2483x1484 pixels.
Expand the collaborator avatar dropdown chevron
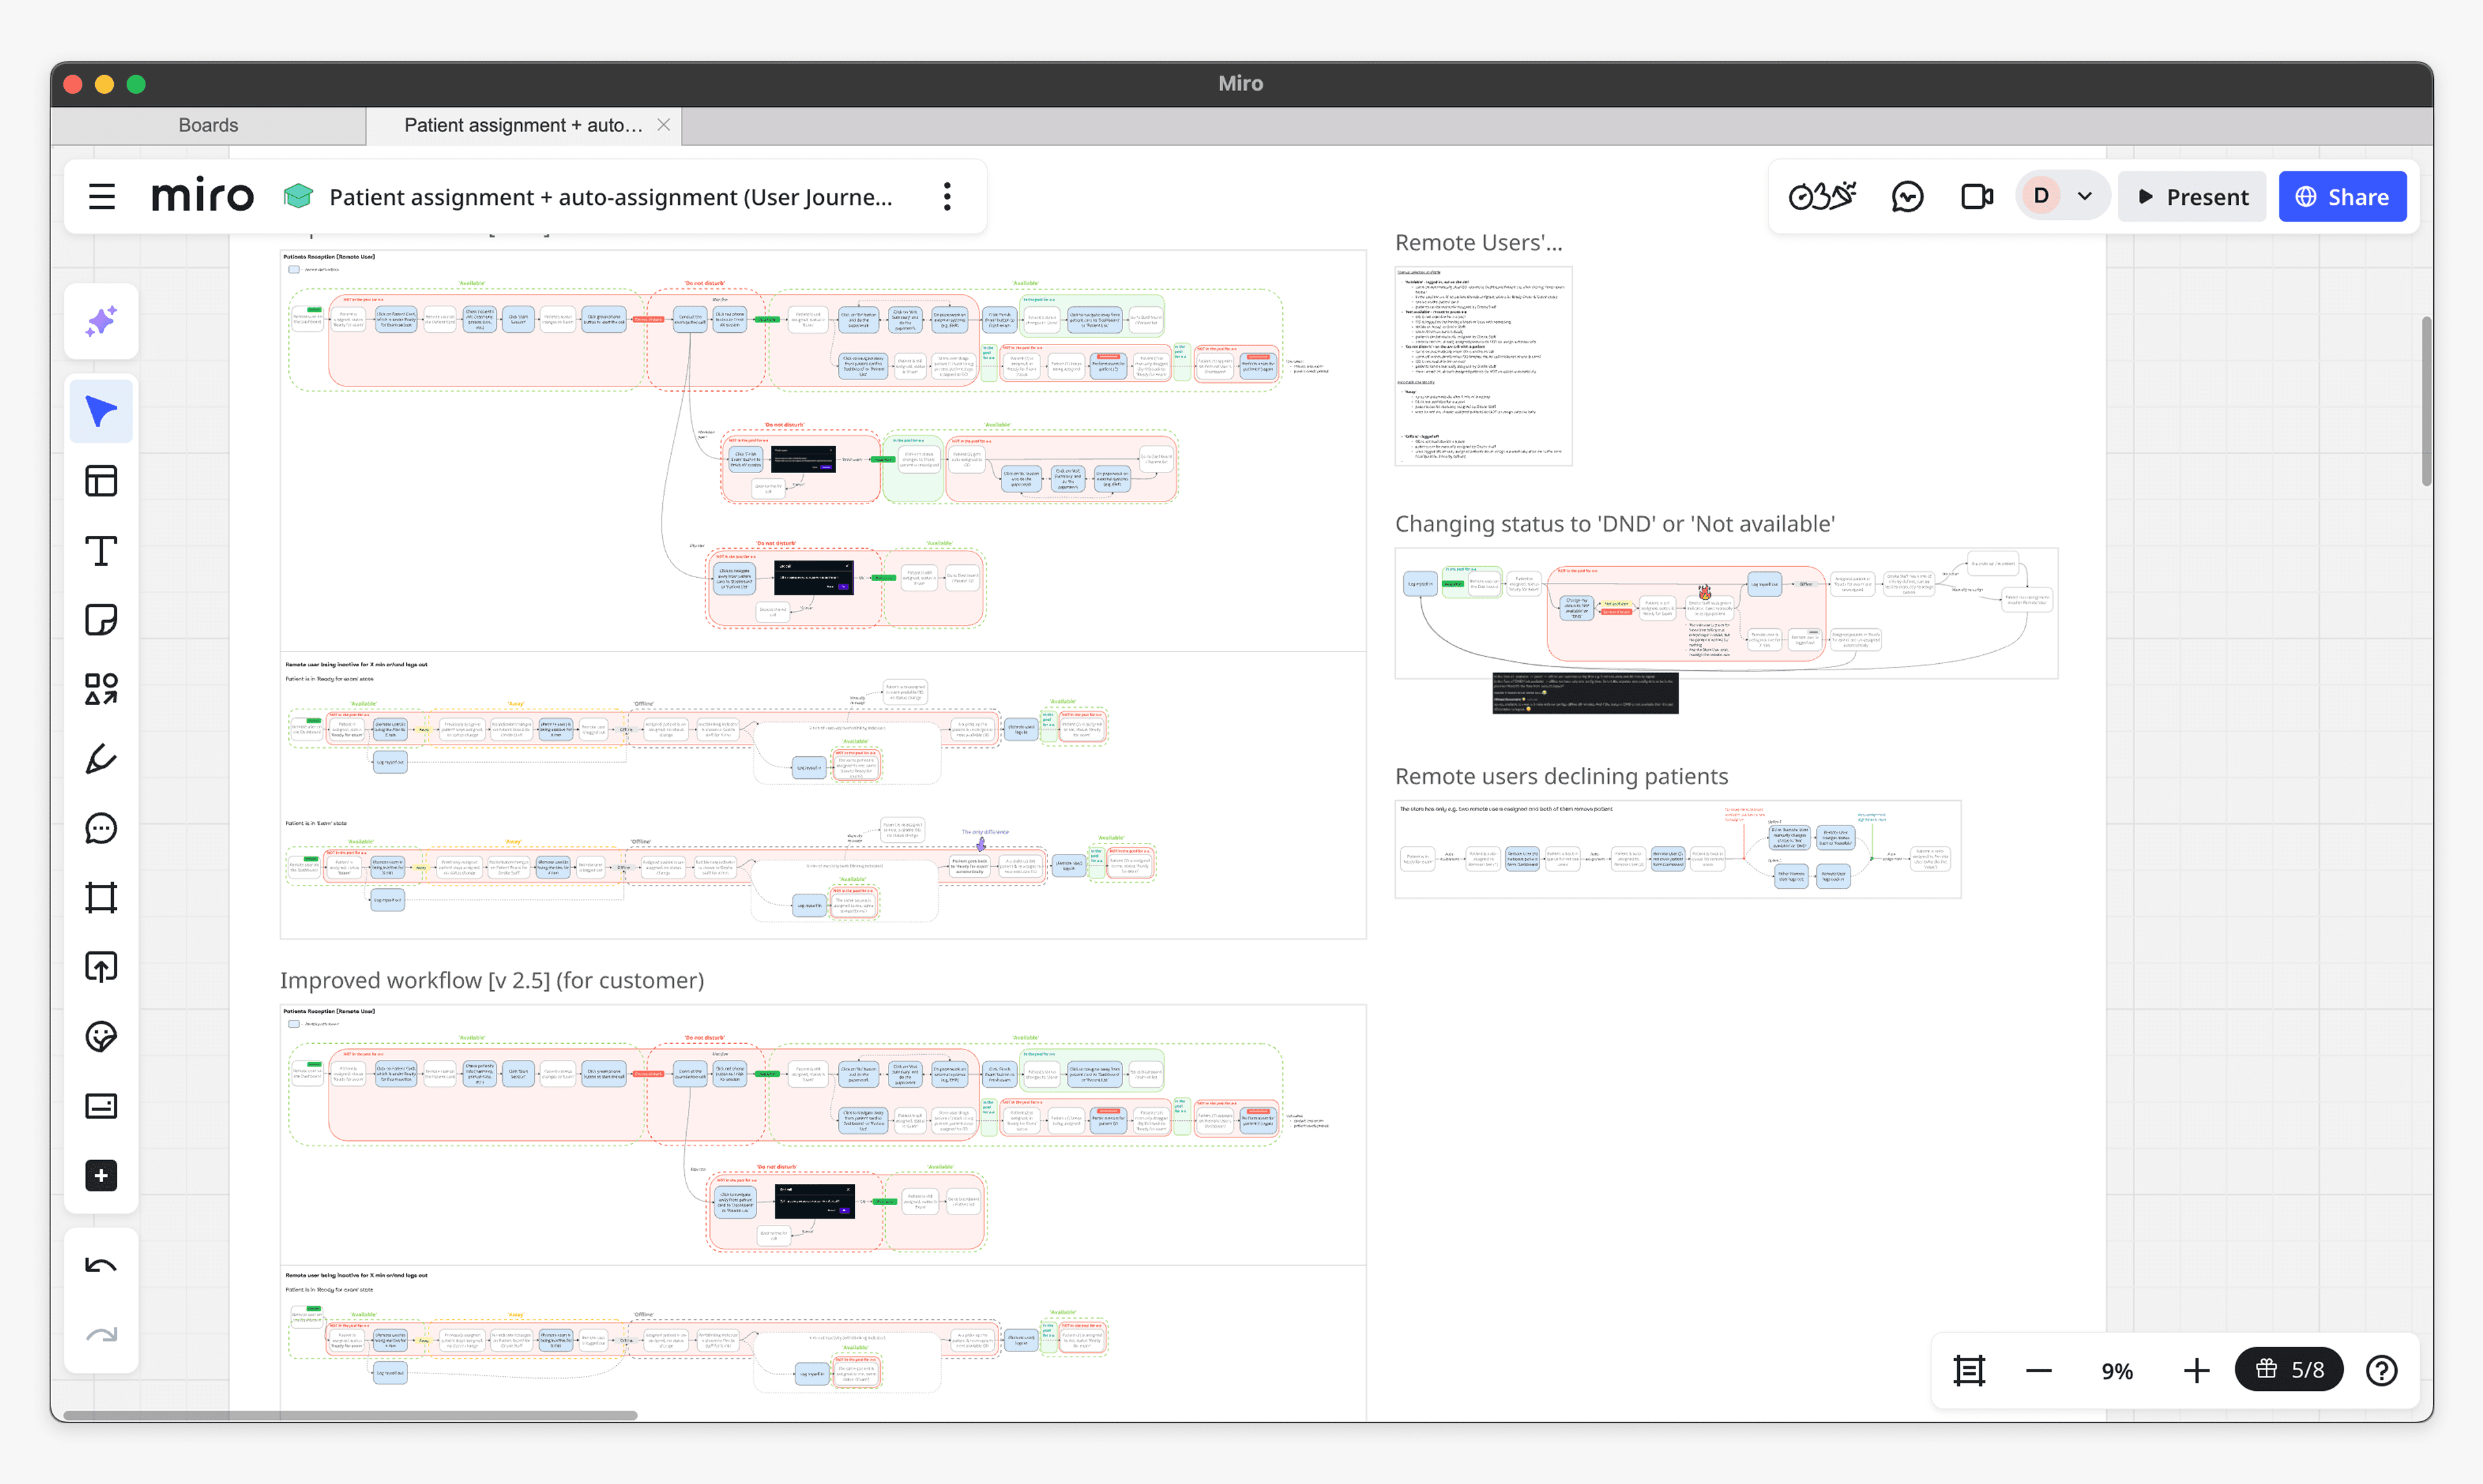(x=2085, y=197)
